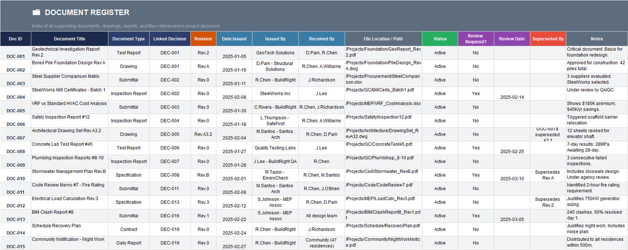Click the Review Date column header
Screen dimensions: 628x250
tap(512, 39)
